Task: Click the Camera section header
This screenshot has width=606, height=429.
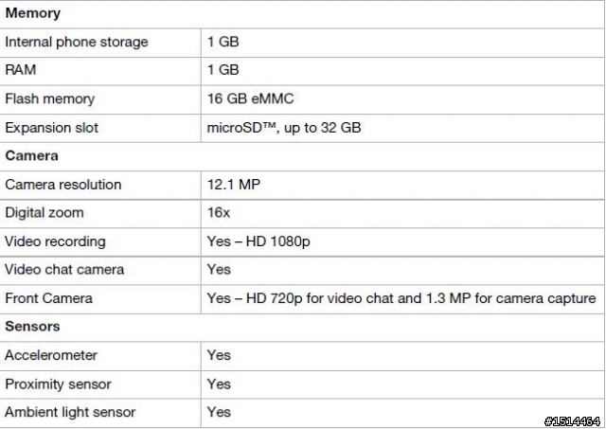Action: [x=31, y=155]
